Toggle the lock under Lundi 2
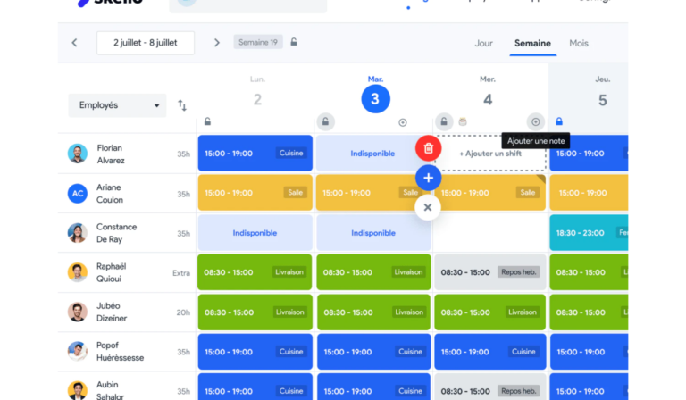This screenshot has width=686, height=400. tap(208, 121)
